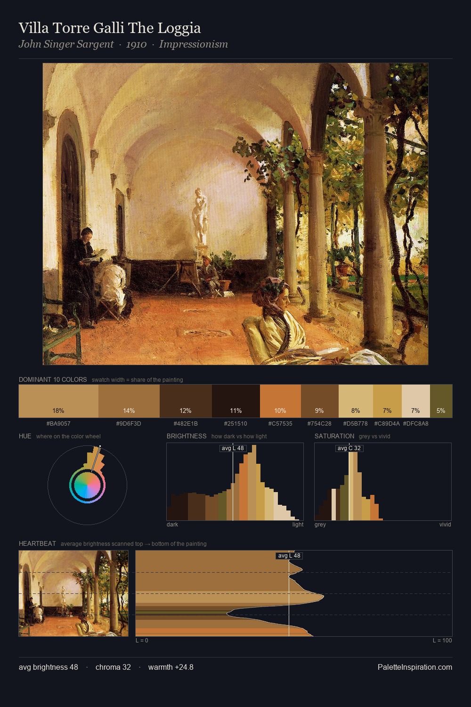Click the artist name 'John Singer Sargent'
Screen dimensions: 471x707
[66, 44]
